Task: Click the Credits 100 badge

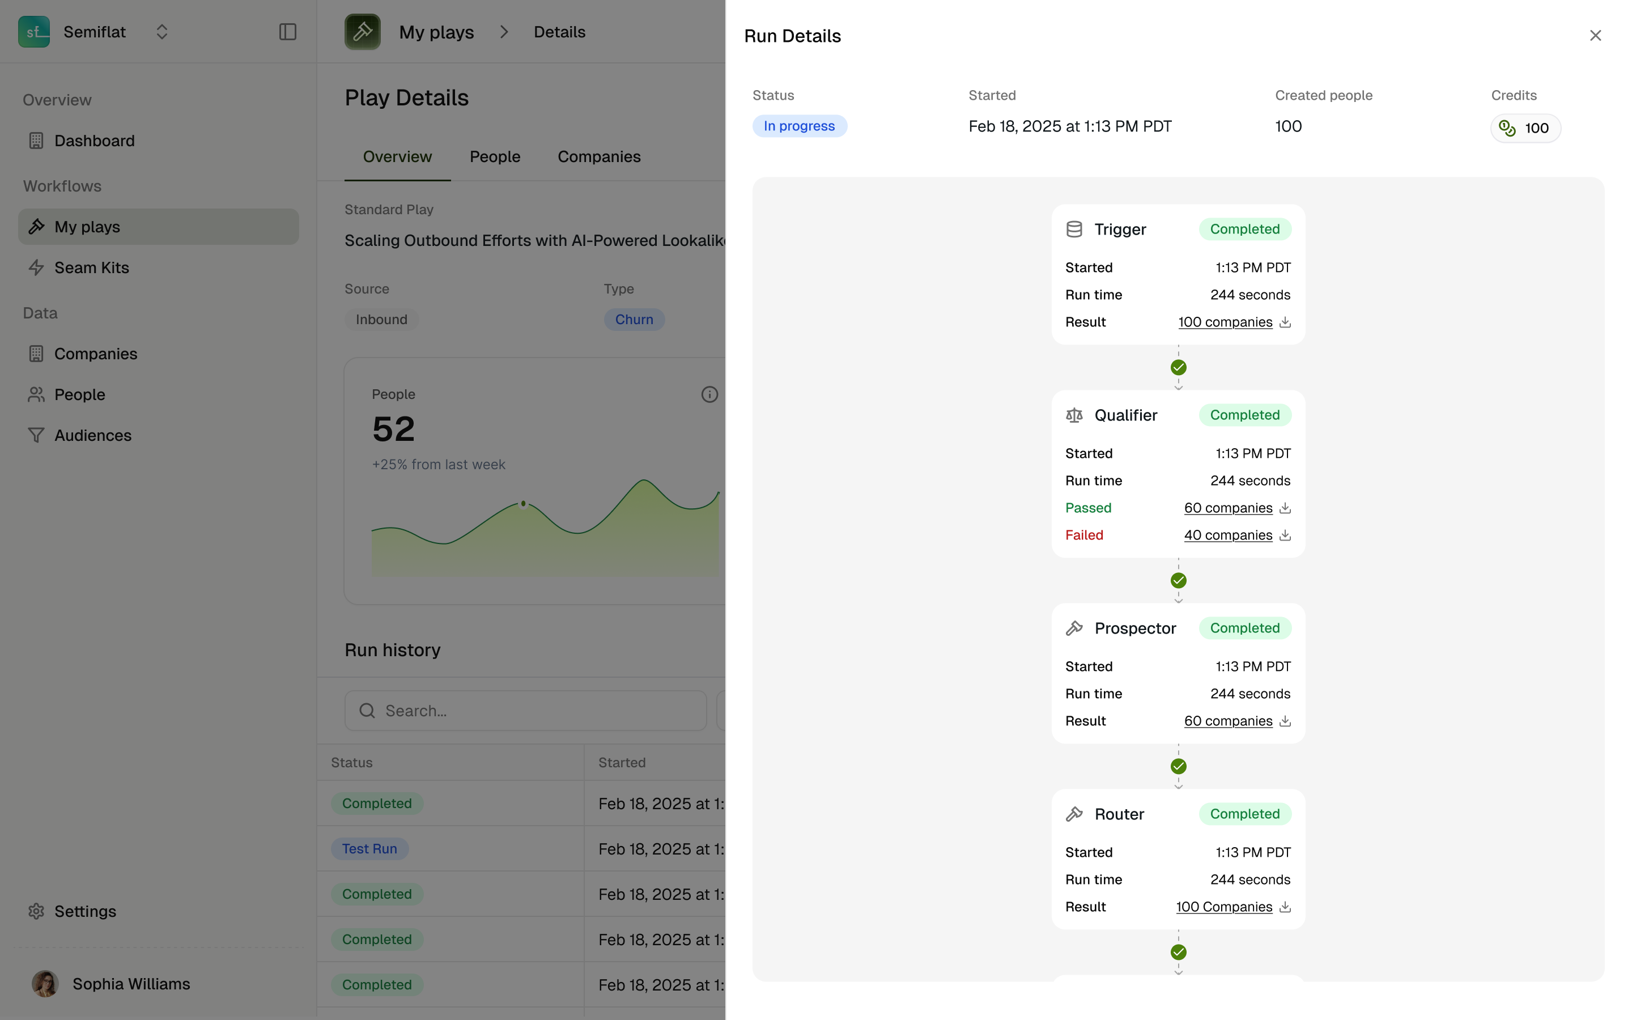Action: (x=1525, y=128)
